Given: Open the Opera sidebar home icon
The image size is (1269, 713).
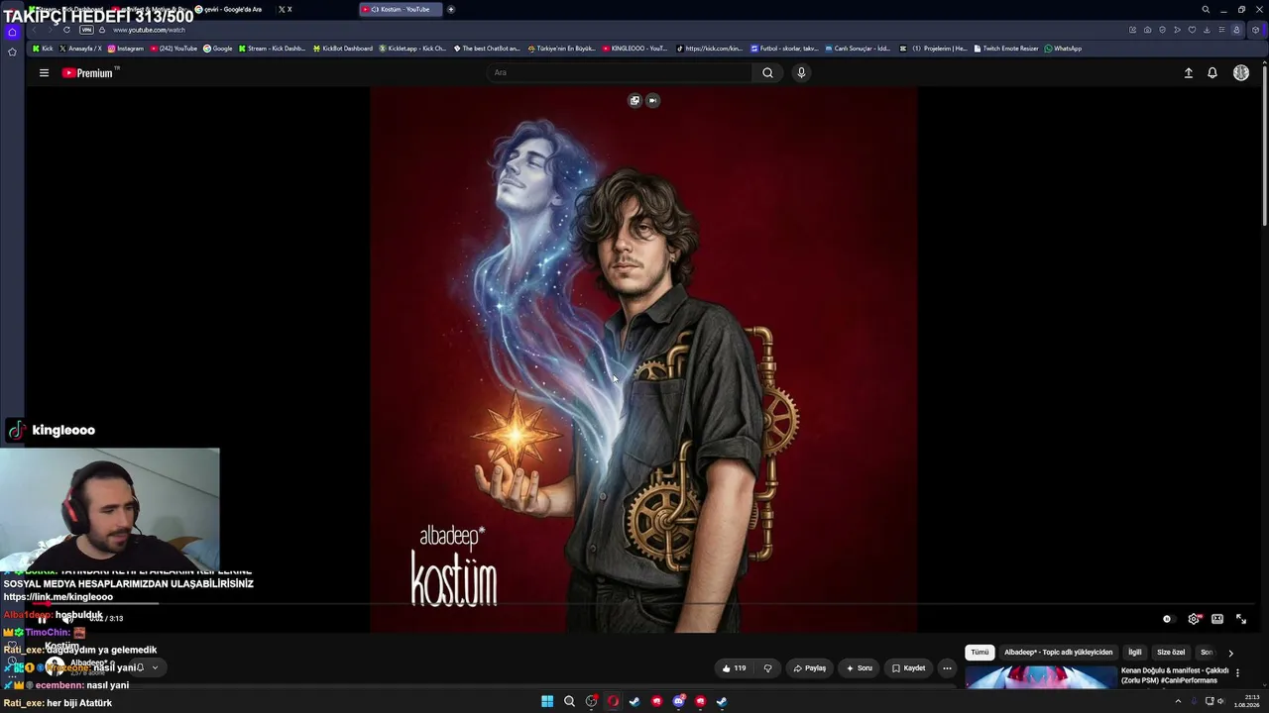Looking at the screenshot, I should (12, 32).
